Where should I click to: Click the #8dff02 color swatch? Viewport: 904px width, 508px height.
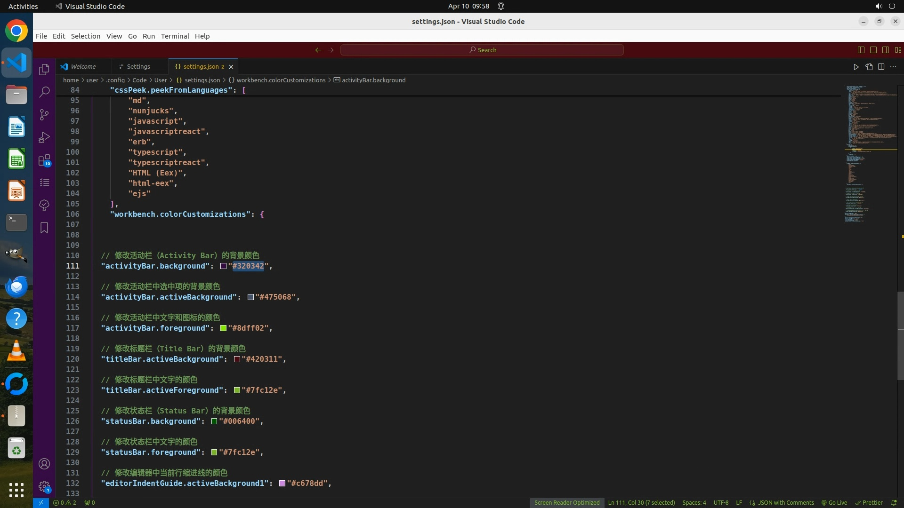(x=224, y=328)
